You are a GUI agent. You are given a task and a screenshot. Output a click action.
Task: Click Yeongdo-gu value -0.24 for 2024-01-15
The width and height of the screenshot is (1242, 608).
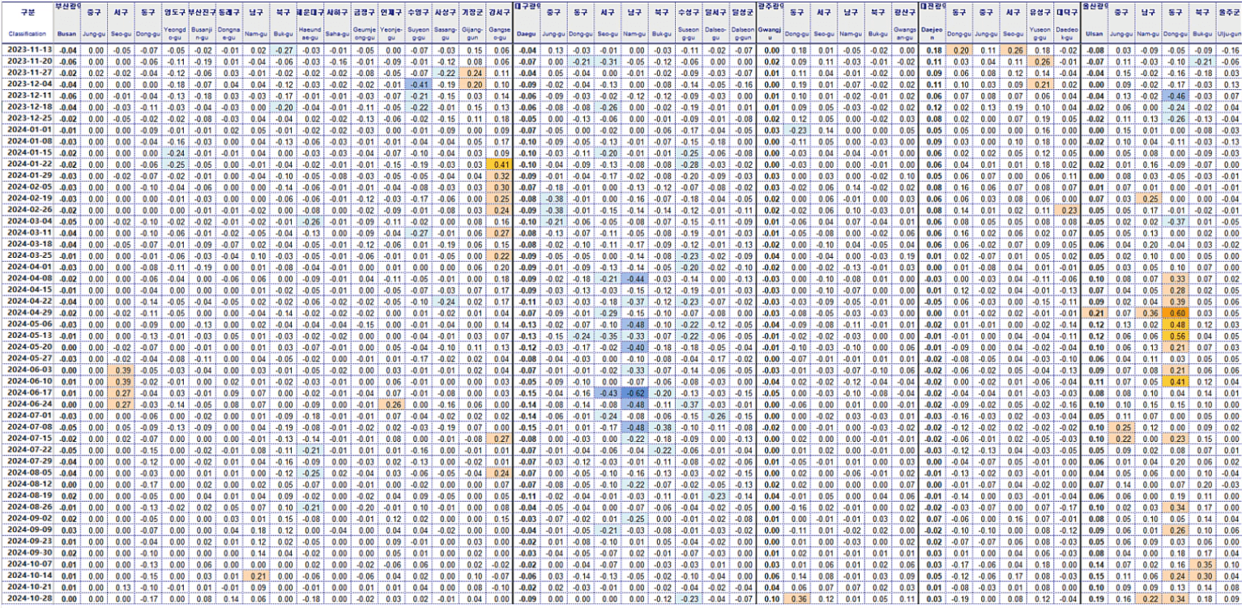pos(173,152)
